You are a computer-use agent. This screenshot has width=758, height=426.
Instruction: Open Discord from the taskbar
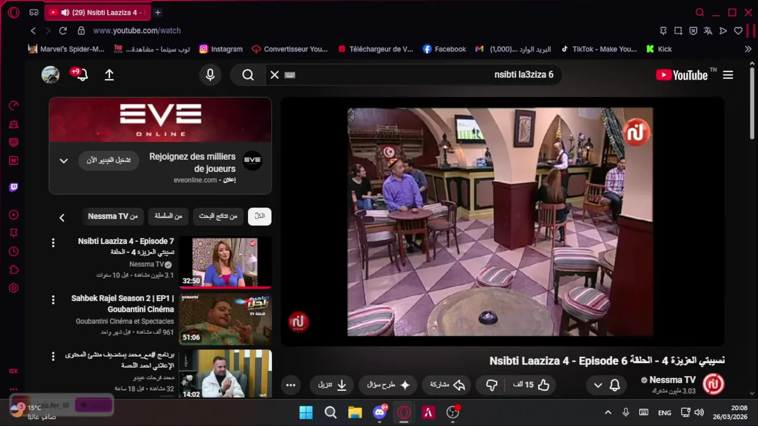(380, 412)
